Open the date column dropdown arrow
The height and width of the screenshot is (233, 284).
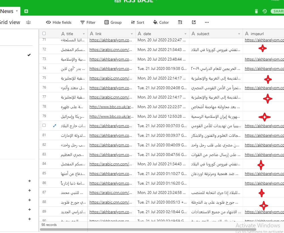(185, 34)
